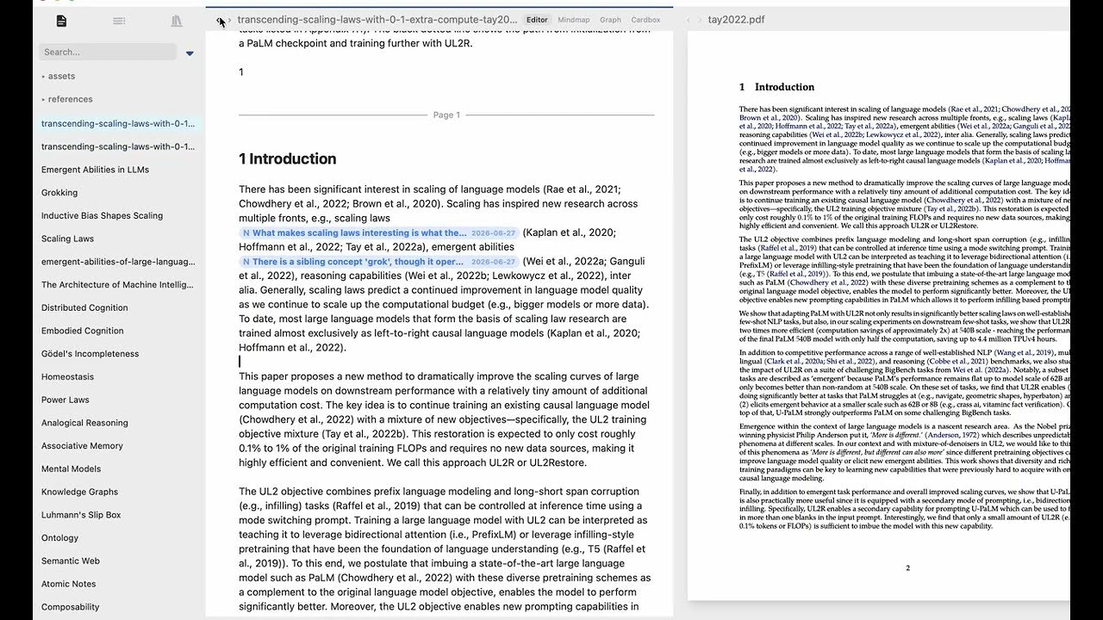Open the Atomic Notes note

click(68, 584)
